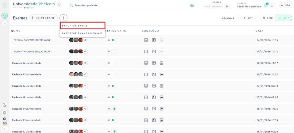294x133 pixels.
Task: View images of the first exam row
Action: [x=154, y=40]
